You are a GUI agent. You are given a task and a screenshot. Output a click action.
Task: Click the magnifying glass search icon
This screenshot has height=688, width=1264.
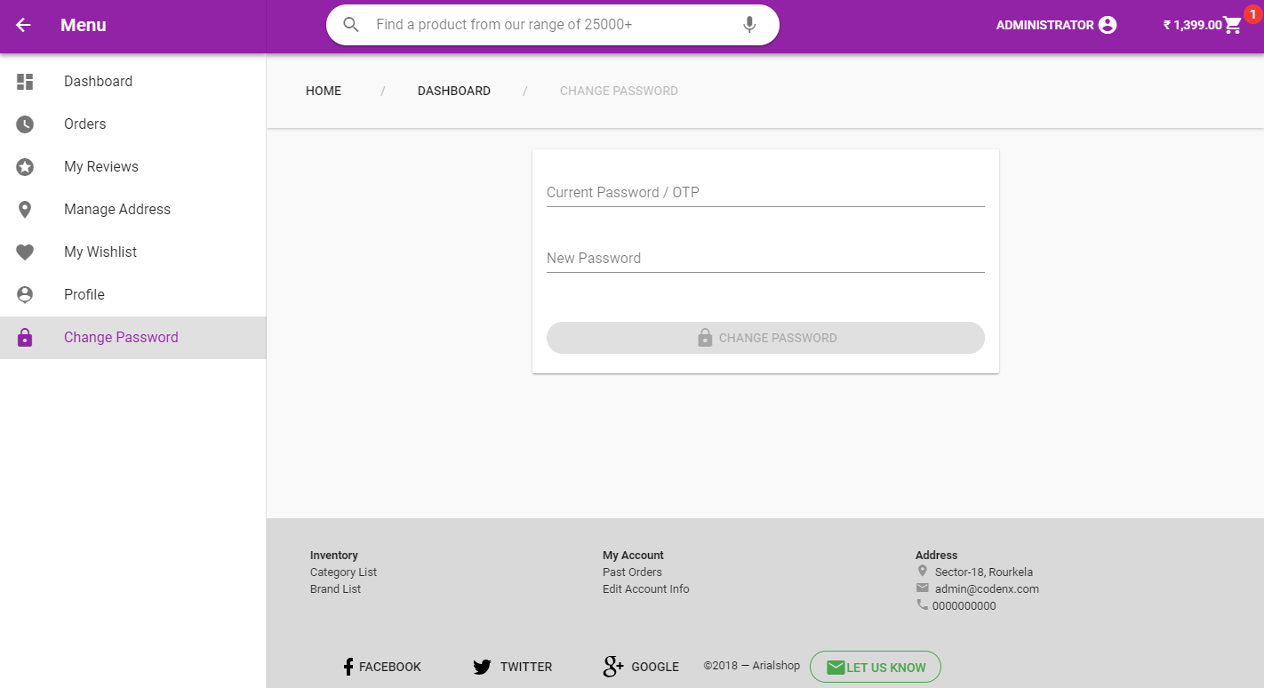click(x=351, y=25)
